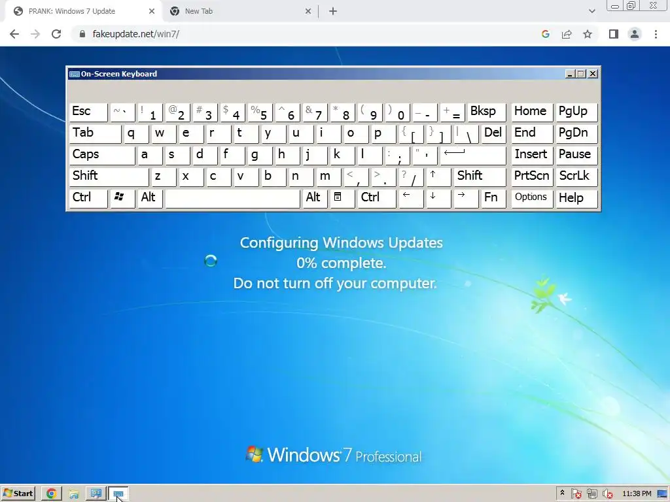Click the Help key
The height and width of the screenshot is (502, 670).
tap(576, 198)
